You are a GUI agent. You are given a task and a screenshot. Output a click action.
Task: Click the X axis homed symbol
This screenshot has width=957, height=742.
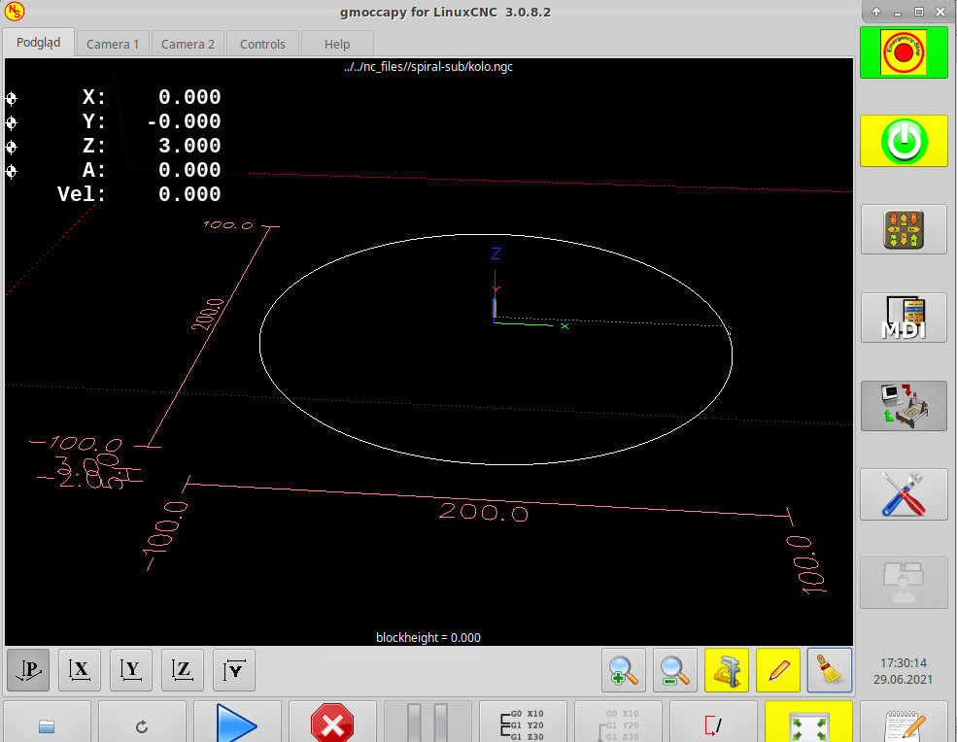11,98
